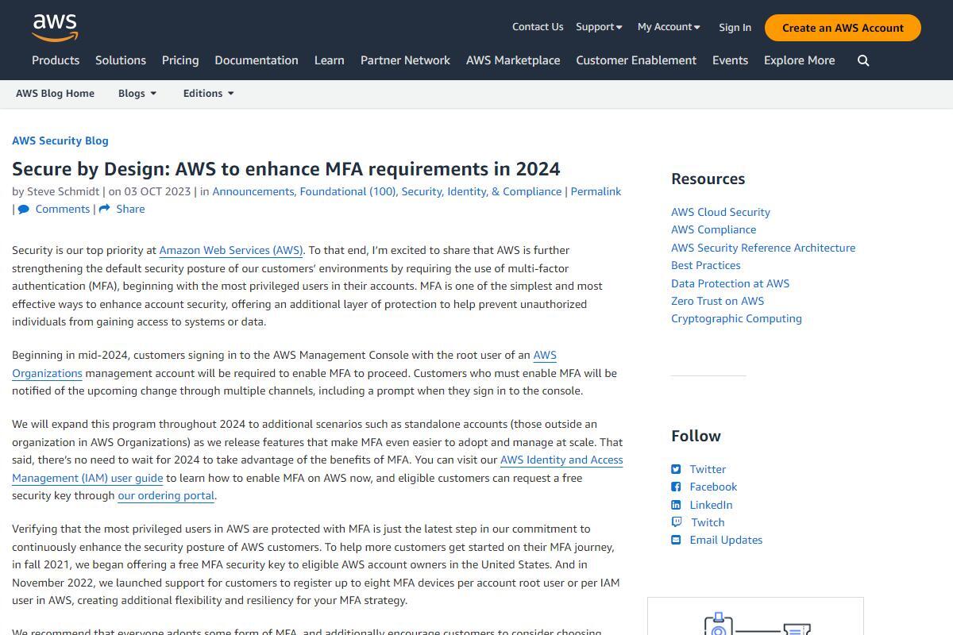Open the Facebook follow link
Screen dimensions: 953x635
[x=713, y=487]
